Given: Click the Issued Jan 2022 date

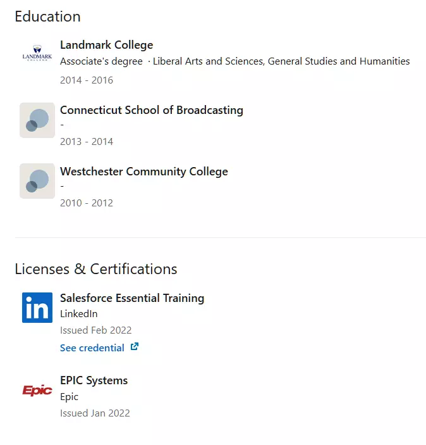Looking at the screenshot, I should pyautogui.click(x=95, y=413).
